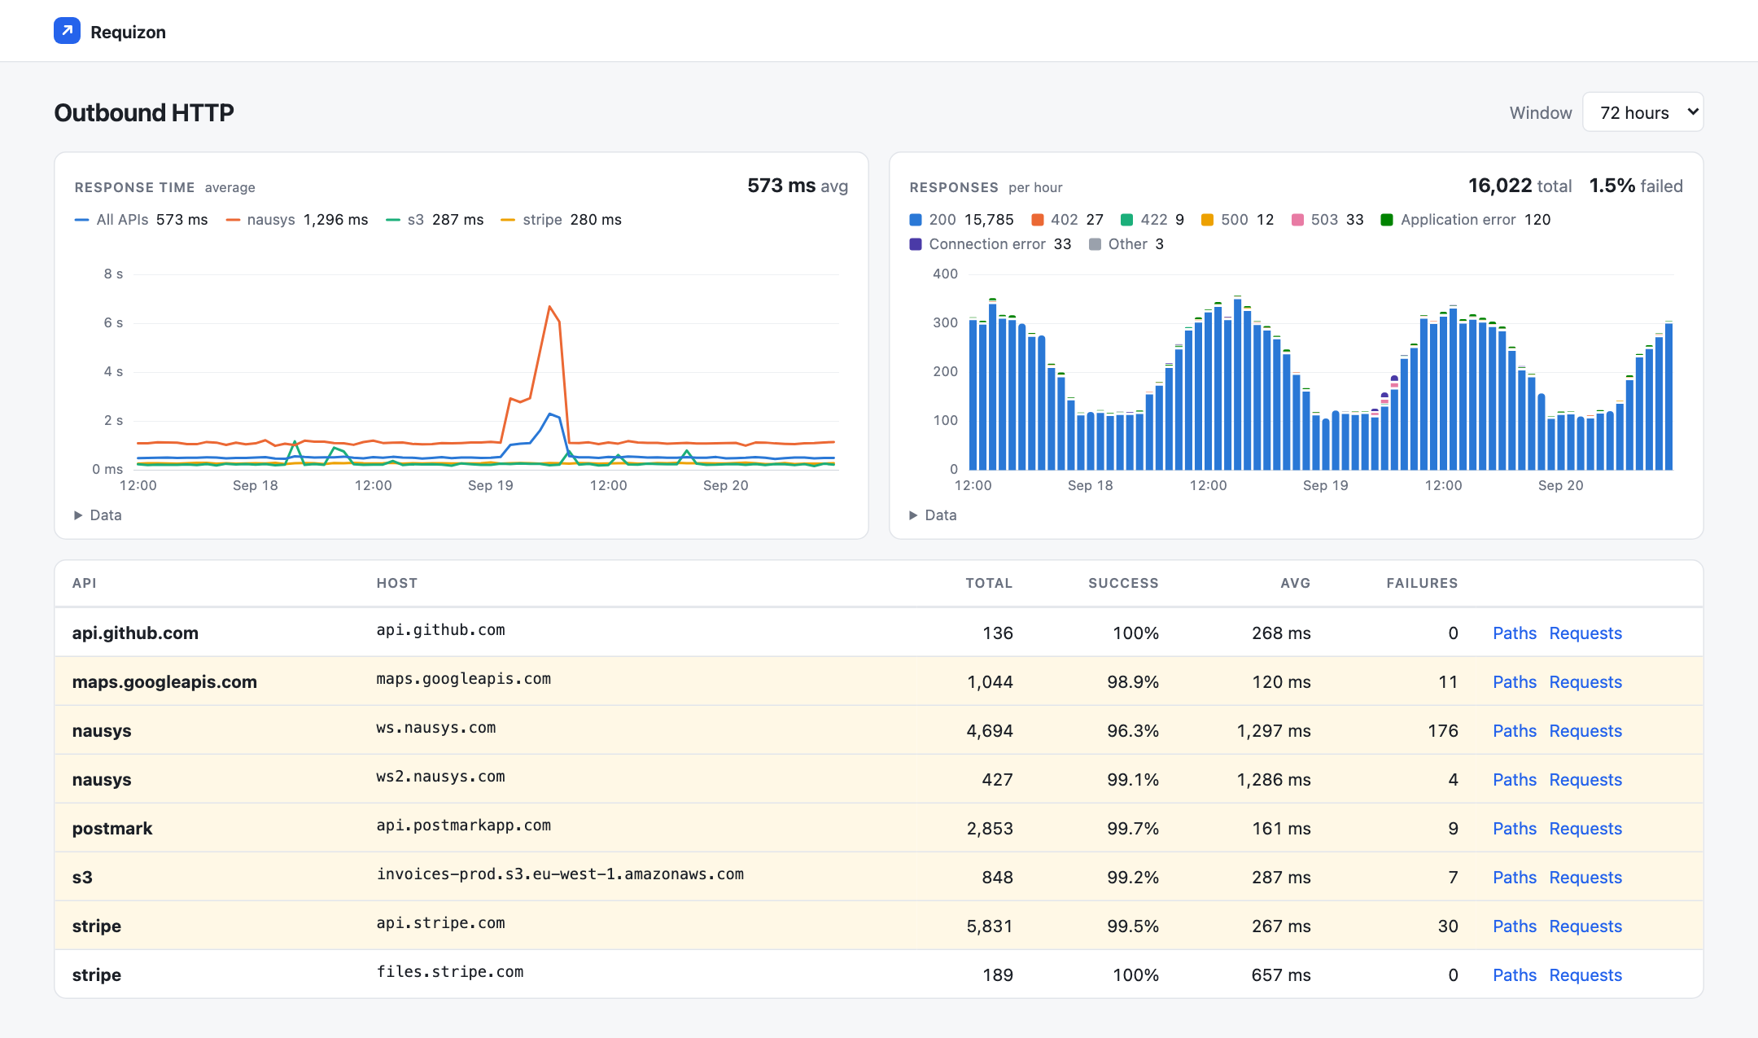Click the Requizon logo icon
This screenshot has height=1038, width=1758.
(x=67, y=31)
